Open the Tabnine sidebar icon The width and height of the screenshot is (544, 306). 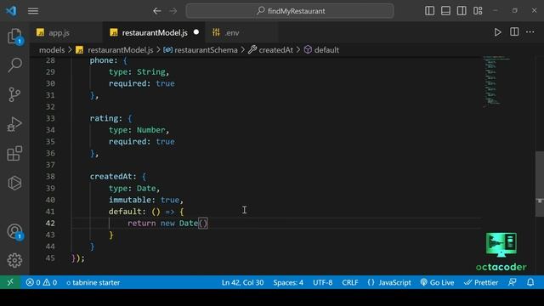pos(14,183)
